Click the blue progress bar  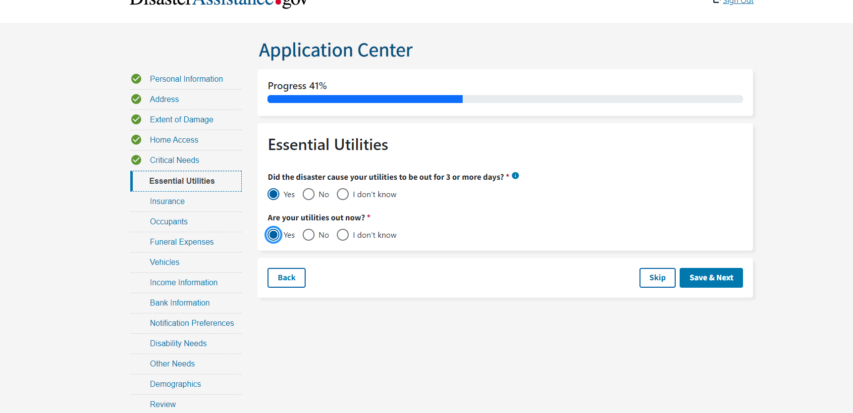coord(365,99)
